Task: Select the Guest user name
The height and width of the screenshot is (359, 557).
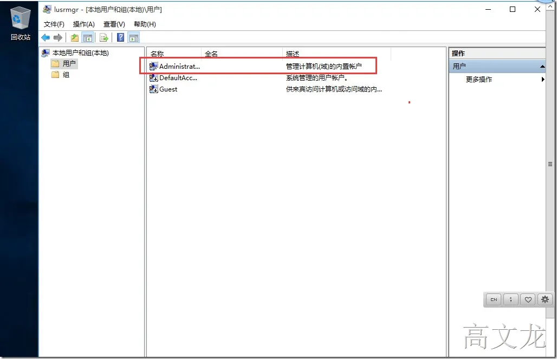Action: [168, 89]
